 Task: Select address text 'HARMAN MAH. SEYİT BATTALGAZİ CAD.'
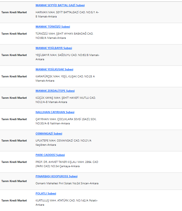pyautogui.click(x=60, y=12)
